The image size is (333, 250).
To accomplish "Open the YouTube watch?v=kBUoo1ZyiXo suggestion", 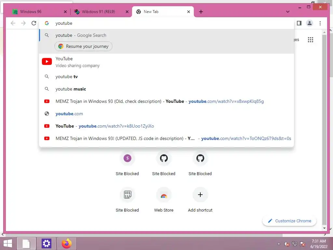I will 166,126.
